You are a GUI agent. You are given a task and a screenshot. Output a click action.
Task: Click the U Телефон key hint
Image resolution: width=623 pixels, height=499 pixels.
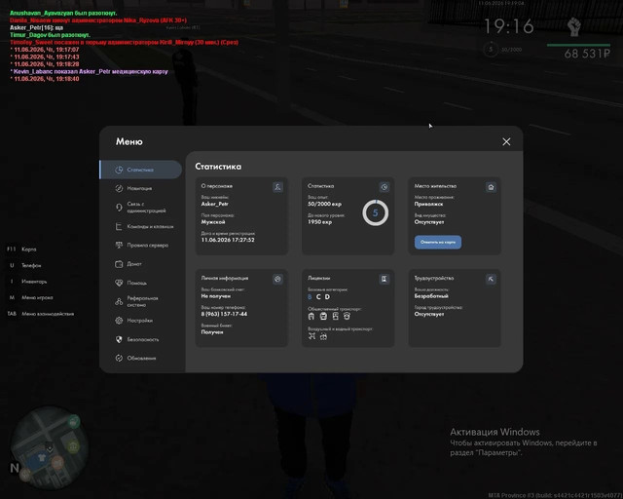[x=25, y=265]
